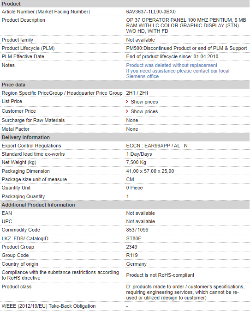The height and width of the screenshot is (311, 250).
Task: Show prices for List Price
Action: [144, 102]
